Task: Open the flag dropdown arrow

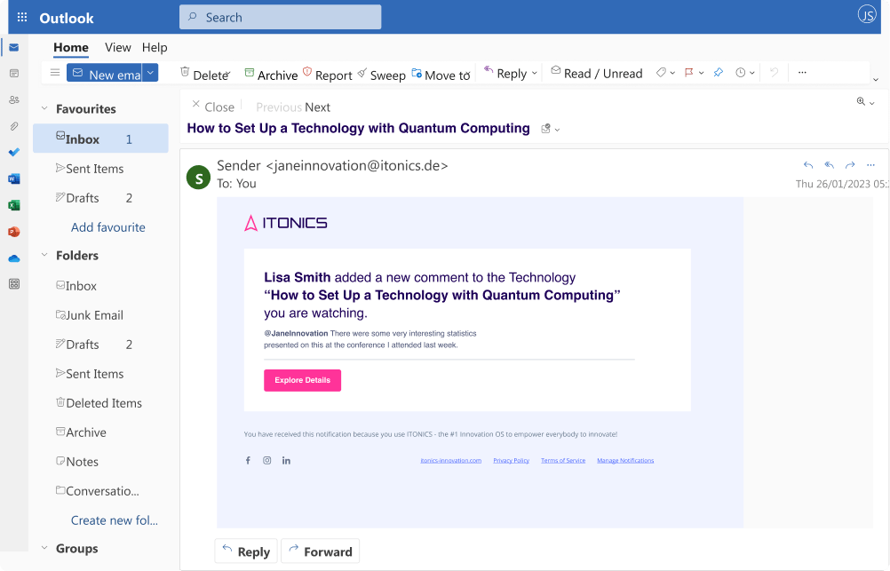Action: point(702,73)
